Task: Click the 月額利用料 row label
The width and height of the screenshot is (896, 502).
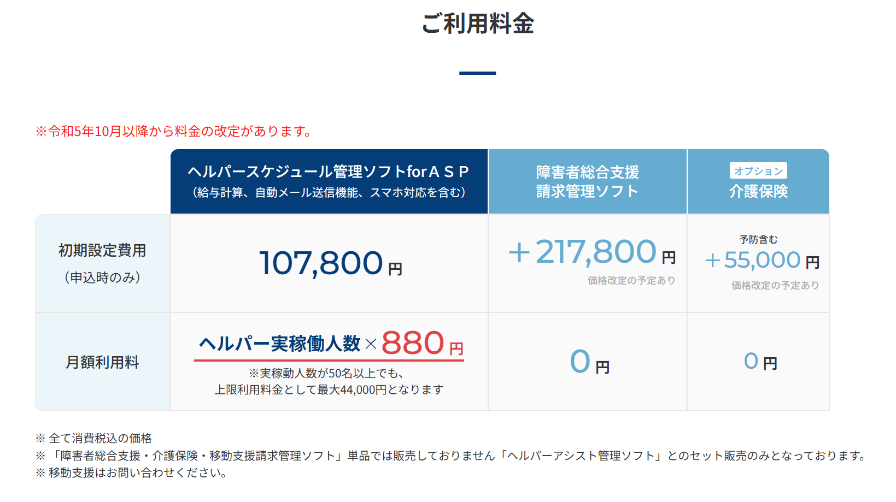Action: [x=102, y=362]
